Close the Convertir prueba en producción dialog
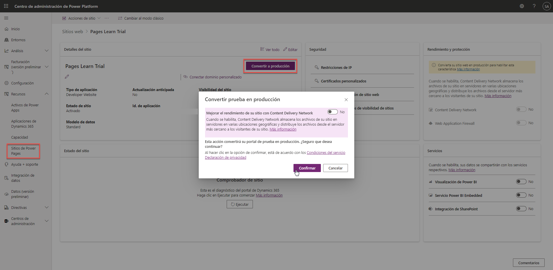Image resolution: width=553 pixels, height=270 pixels. coord(346,100)
